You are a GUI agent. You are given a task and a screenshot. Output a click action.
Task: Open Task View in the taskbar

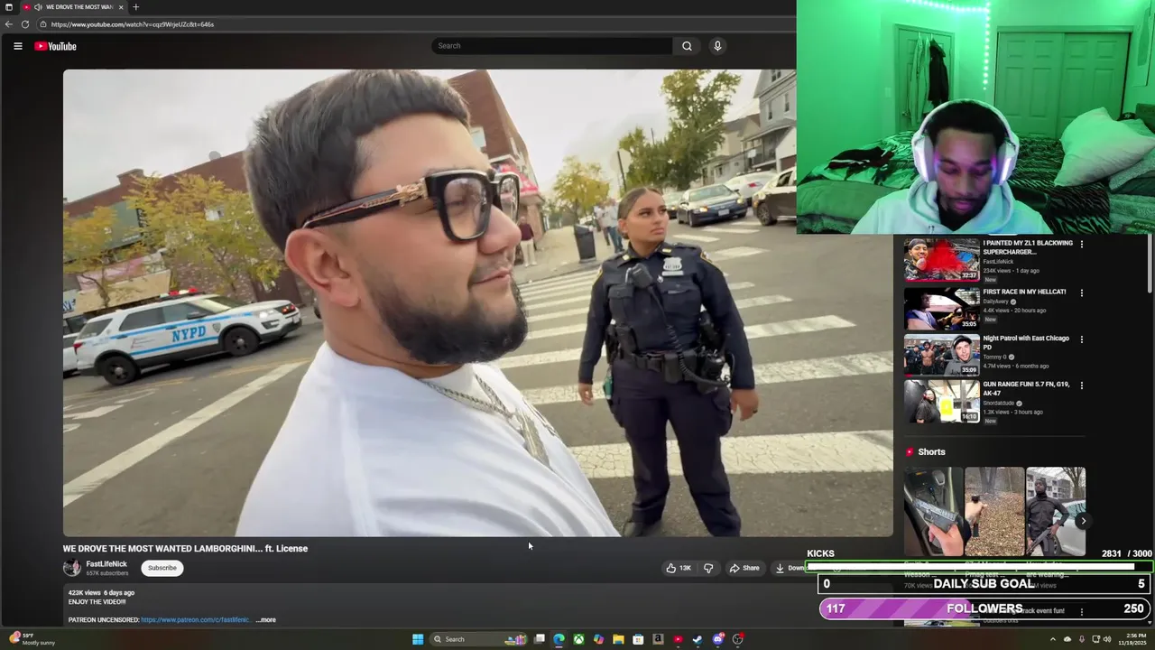[540, 639]
